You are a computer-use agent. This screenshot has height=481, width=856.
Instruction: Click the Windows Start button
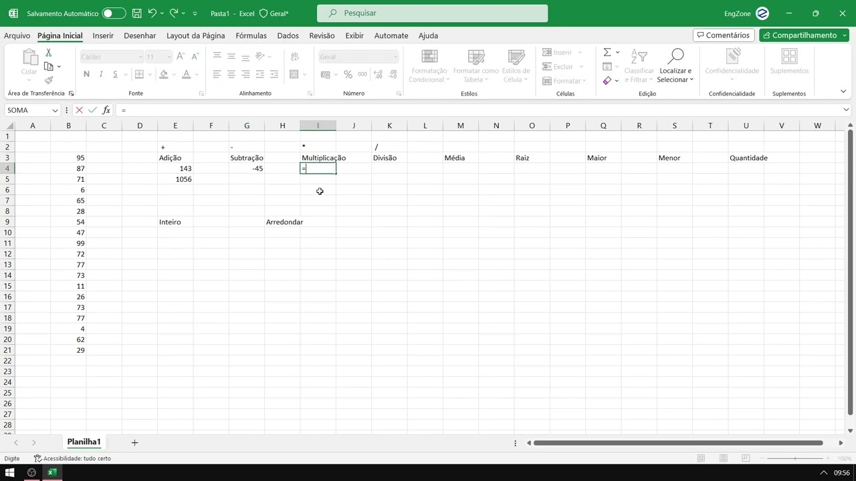pos(10,473)
